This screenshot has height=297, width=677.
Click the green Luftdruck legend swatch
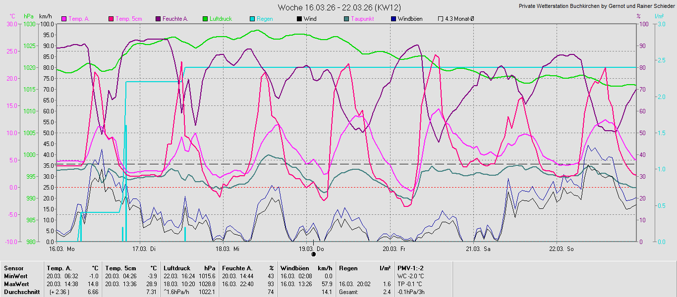[205, 19]
